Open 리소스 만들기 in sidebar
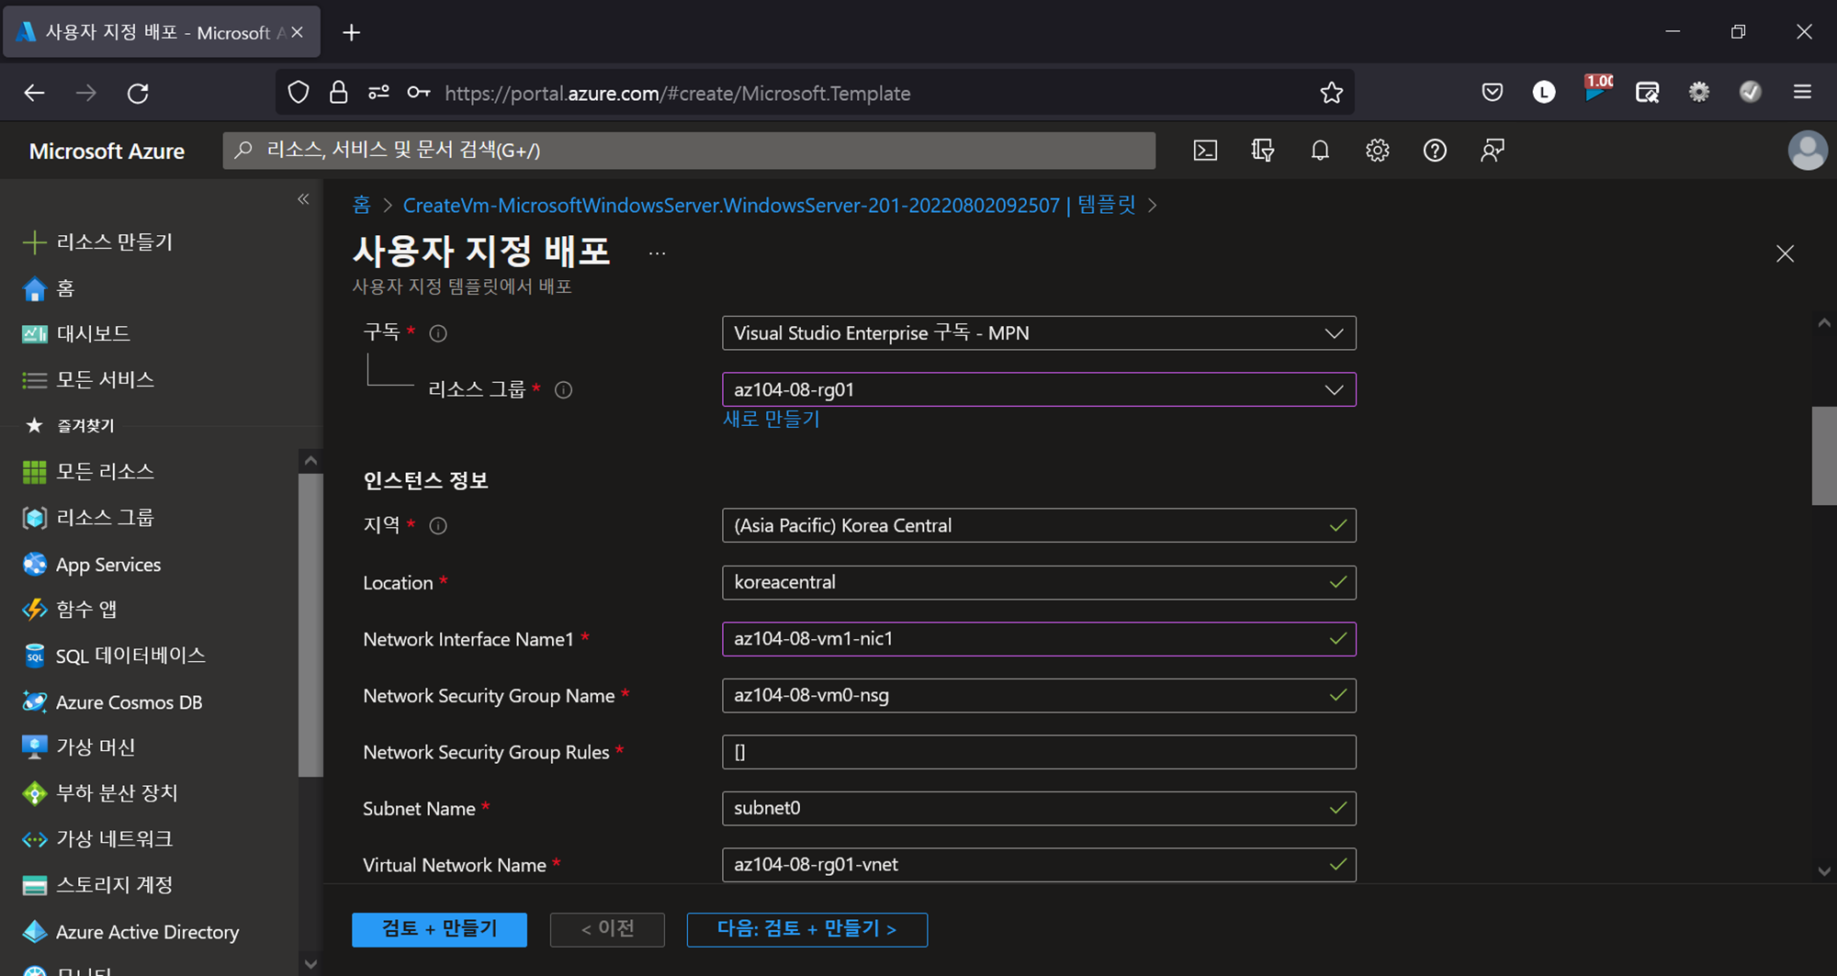This screenshot has height=976, width=1837. point(115,242)
